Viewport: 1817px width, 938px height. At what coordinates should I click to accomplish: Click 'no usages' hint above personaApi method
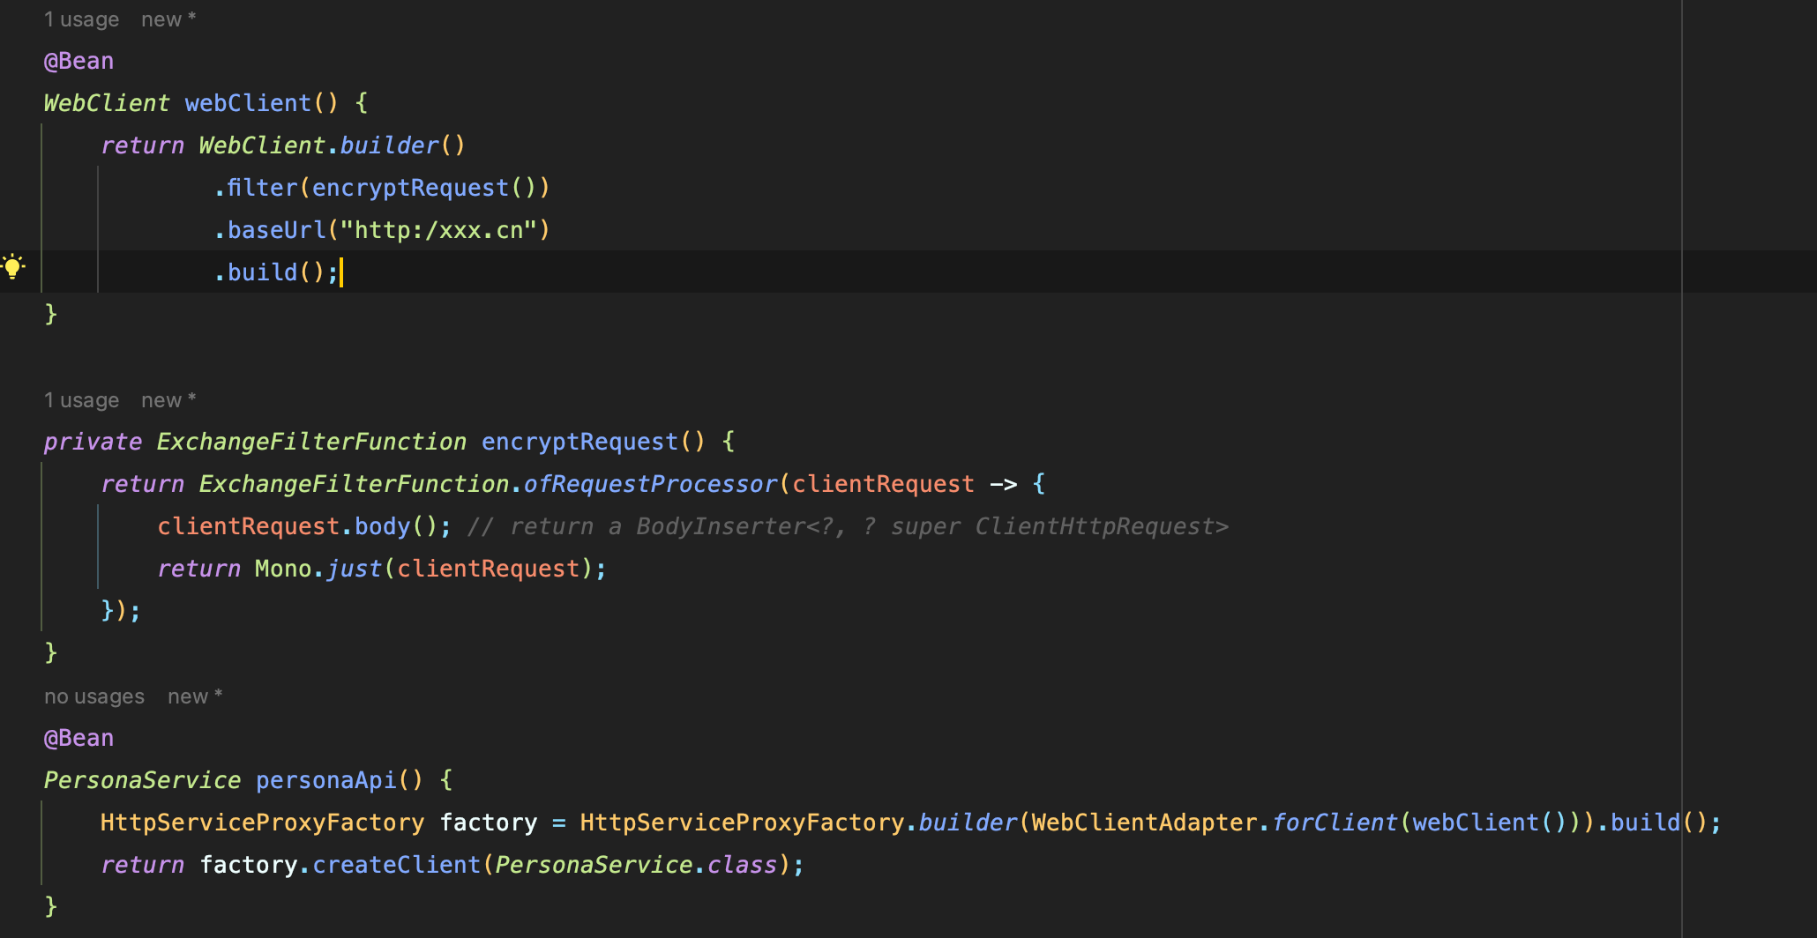94,696
